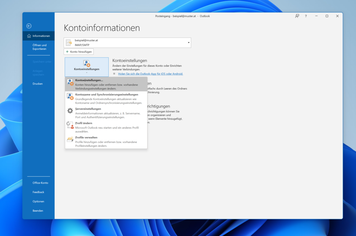Click the Servereinstellungen gear icon
The height and width of the screenshot is (236, 356).
(70, 110)
